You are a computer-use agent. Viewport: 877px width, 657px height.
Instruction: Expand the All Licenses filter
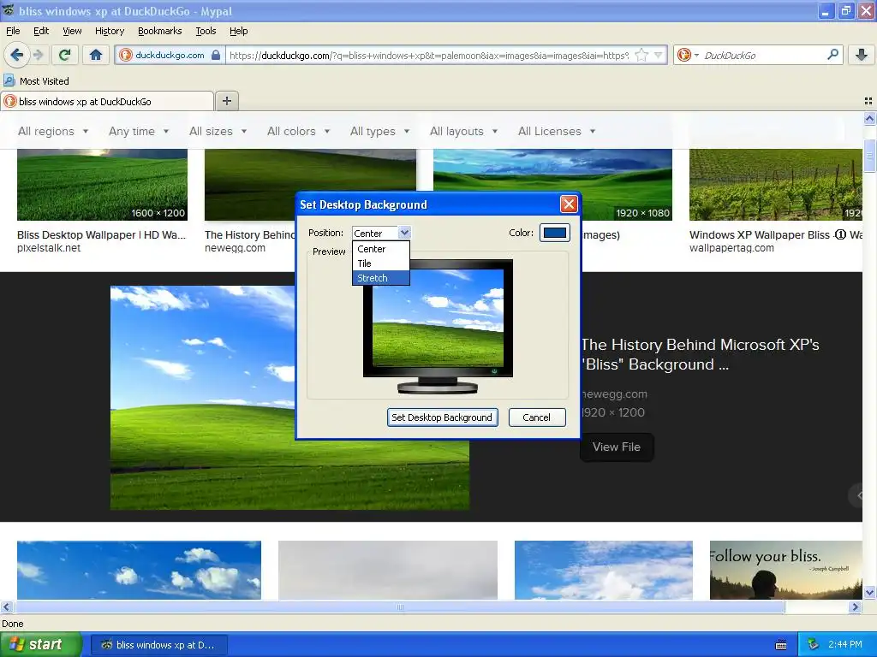(557, 131)
